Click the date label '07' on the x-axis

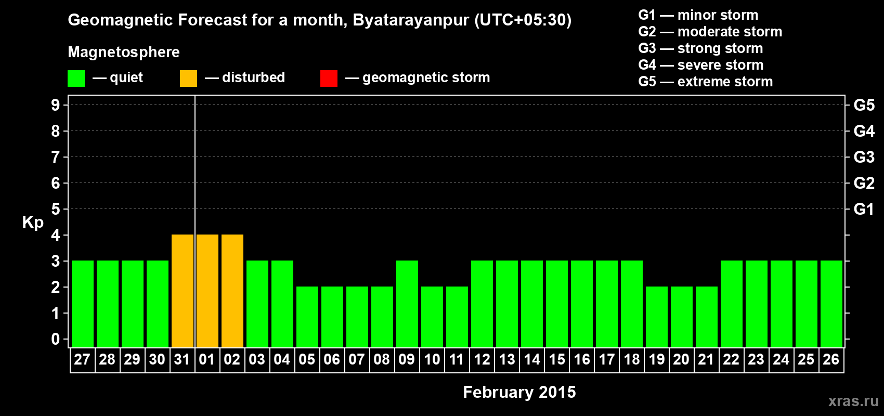click(x=357, y=360)
